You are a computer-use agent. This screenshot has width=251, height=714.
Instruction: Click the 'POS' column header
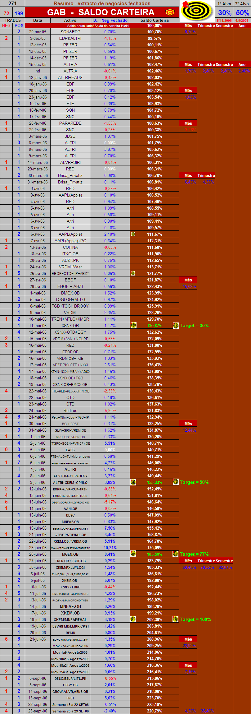click(19, 25)
